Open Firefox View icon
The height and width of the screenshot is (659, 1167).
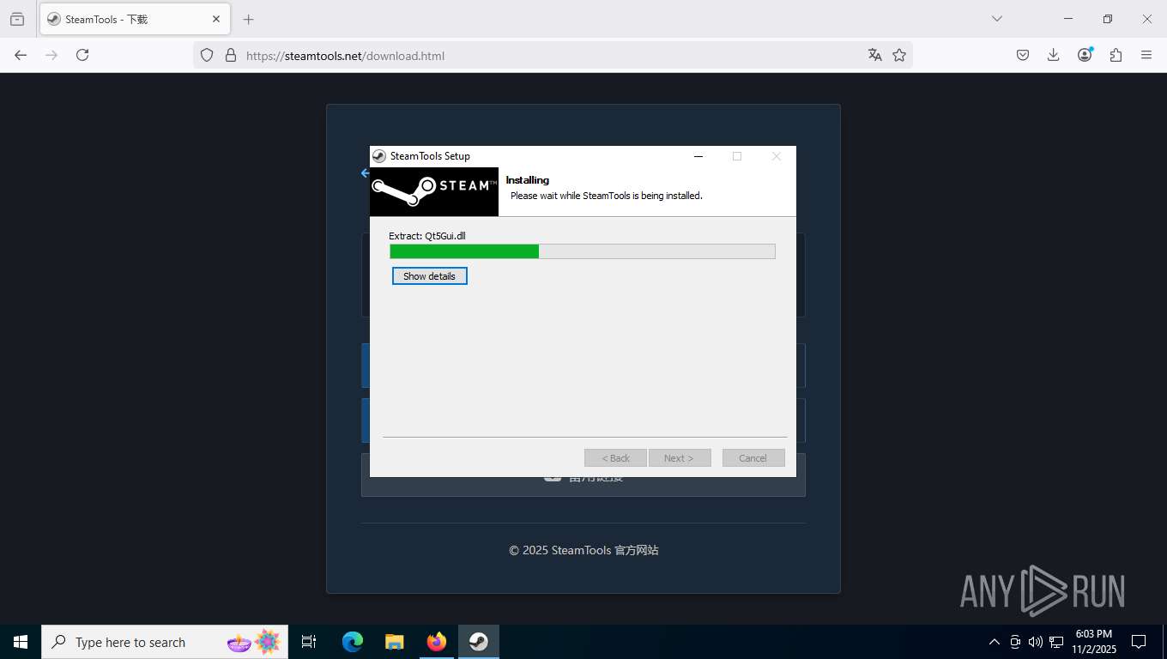17,19
